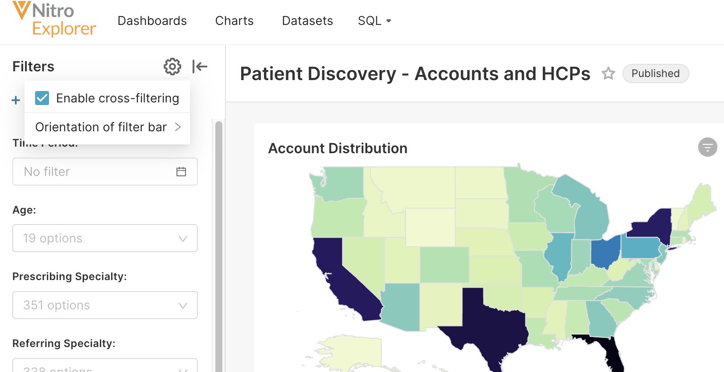The width and height of the screenshot is (724, 372).
Task: Click the plus icon to add filter
Action: (16, 100)
